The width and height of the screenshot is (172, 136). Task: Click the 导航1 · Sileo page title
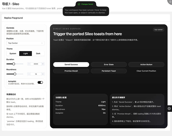click(x=11, y=4)
